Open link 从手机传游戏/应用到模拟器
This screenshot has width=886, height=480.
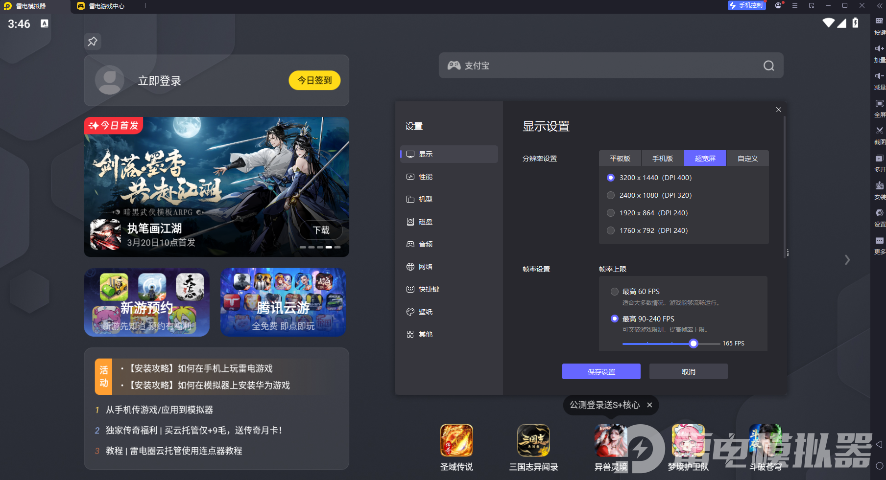pos(160,410)
